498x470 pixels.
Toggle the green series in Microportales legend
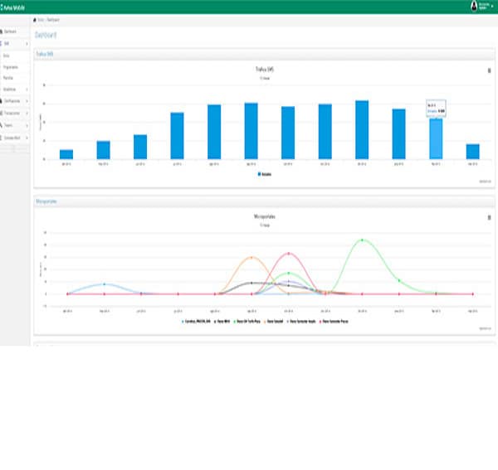[x=237, y=320]
